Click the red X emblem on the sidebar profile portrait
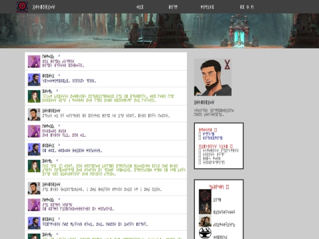Screen dimensions: 319x239 227,65
